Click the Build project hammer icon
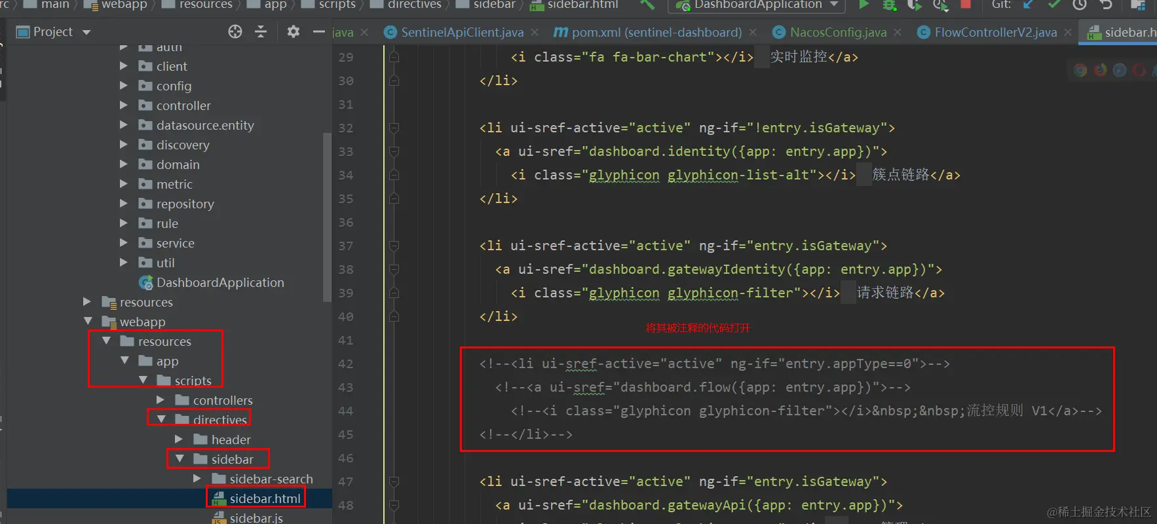Screen dimensions: 1157x524 [x=647, y=5]
